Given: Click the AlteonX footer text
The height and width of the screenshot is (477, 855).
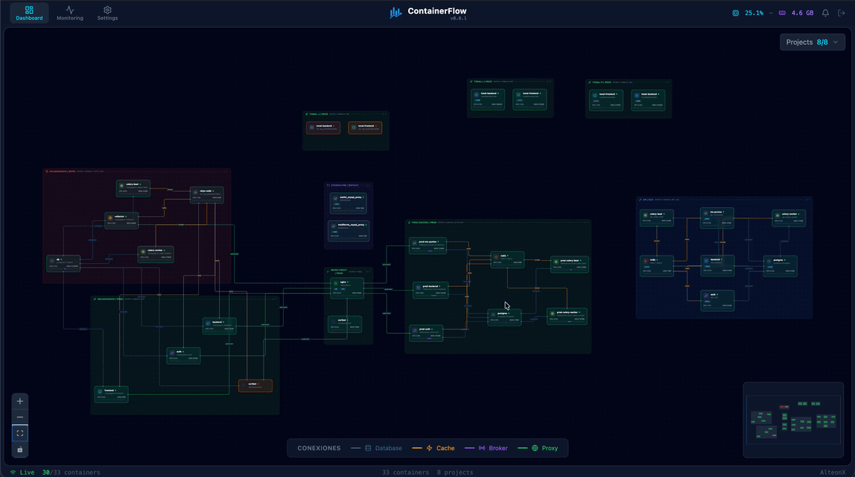Looking at the screenshot, I should [833, 473].
